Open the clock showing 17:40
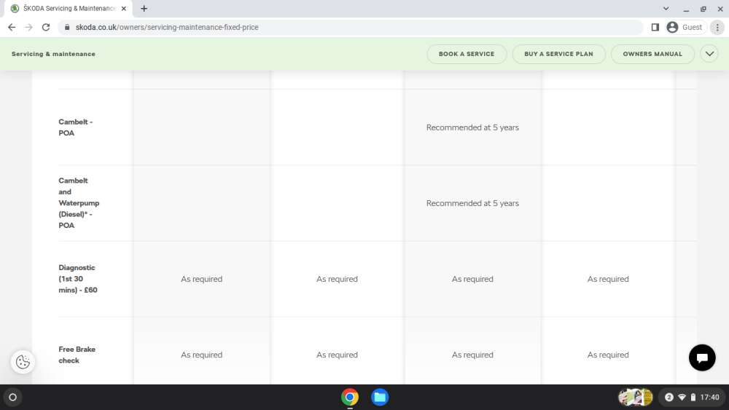This screenshot has height=410, width=729. (709, 397)
